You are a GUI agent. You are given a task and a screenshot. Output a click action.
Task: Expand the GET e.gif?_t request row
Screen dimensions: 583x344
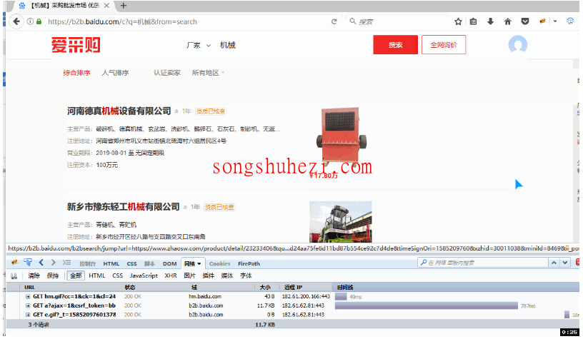point(29,315)
